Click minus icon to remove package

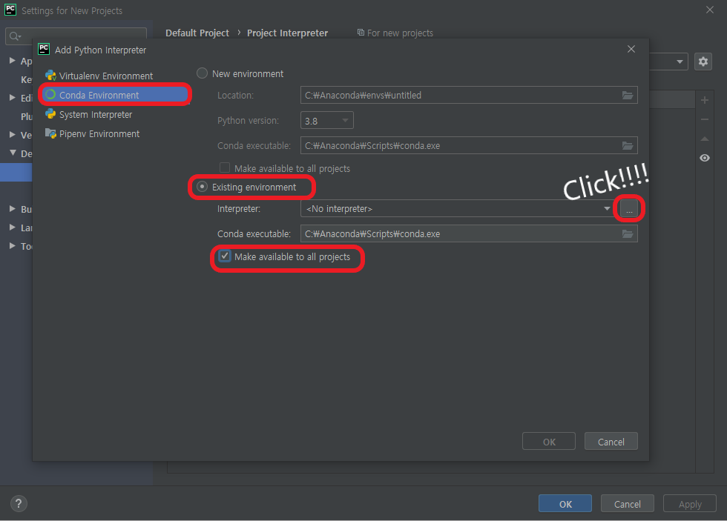pos(705,119)
